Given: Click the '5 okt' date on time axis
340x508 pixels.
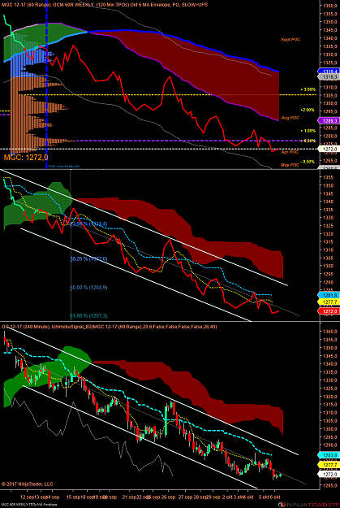Looking at the screenshot, I should (x=265, y=497).
